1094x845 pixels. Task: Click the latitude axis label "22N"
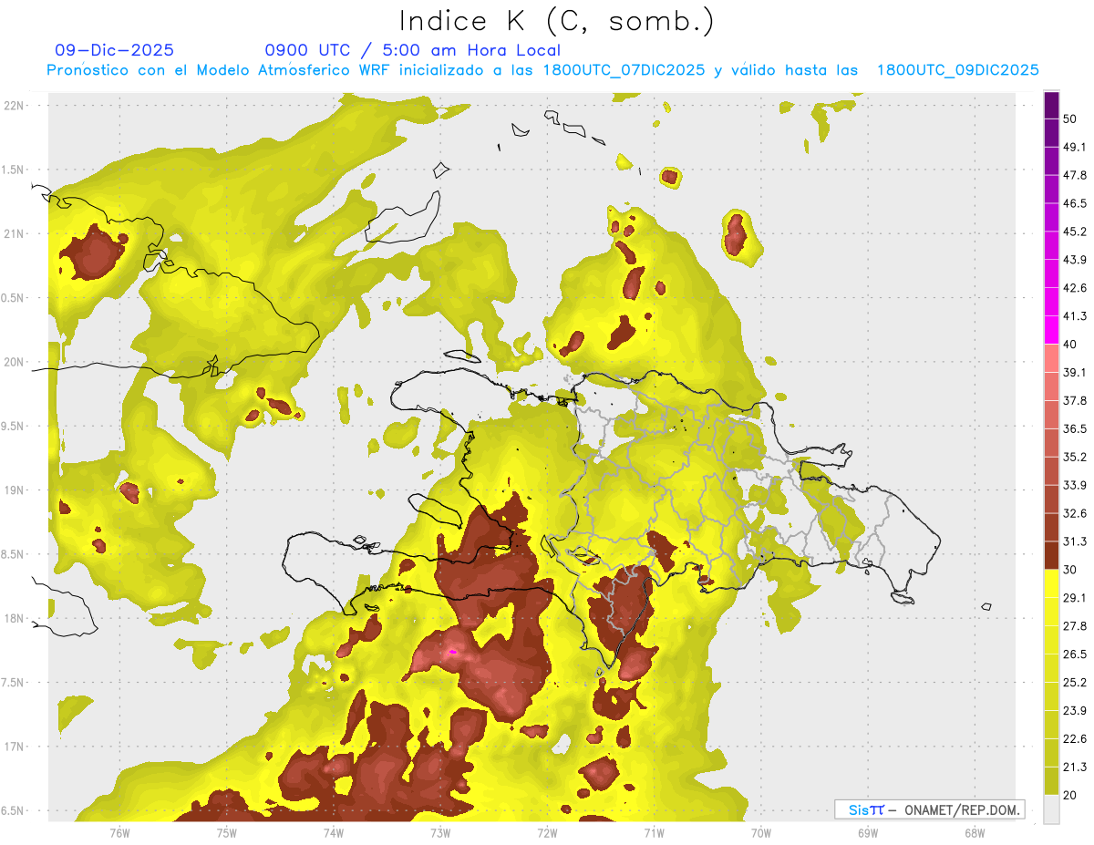[14, 106]
